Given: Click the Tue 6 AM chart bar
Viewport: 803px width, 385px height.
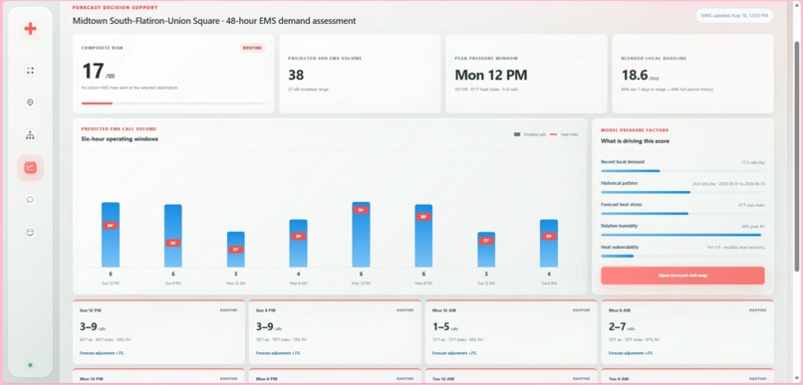Looking at the screenshot, I should (549, 244).
